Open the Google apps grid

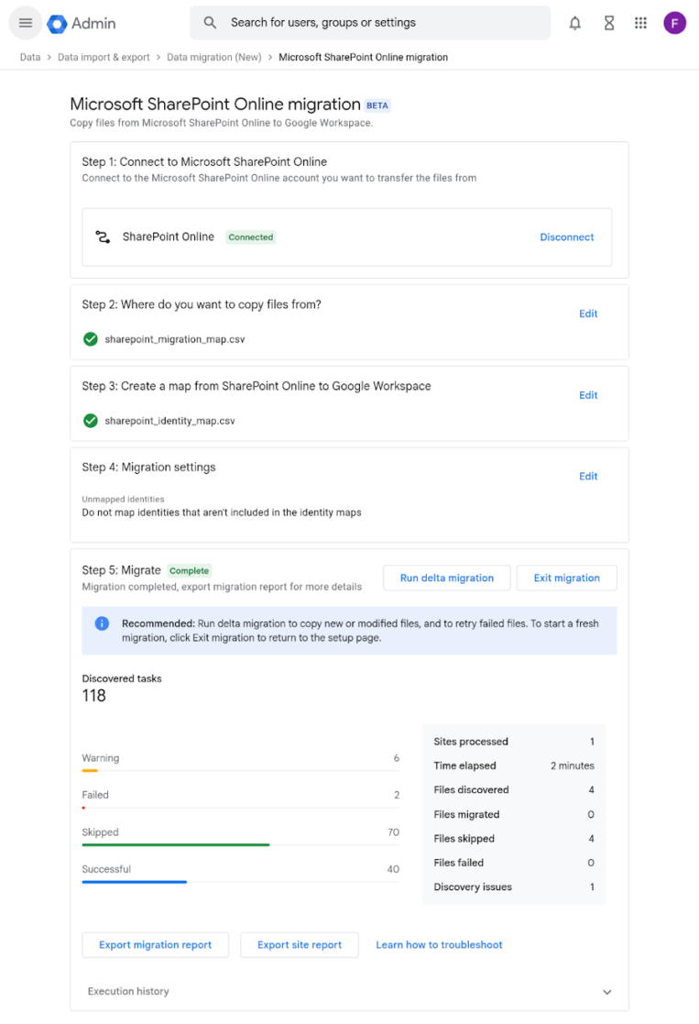tap(640, 23)
